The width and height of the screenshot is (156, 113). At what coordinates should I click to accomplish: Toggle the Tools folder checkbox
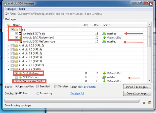tap(12, 30)
